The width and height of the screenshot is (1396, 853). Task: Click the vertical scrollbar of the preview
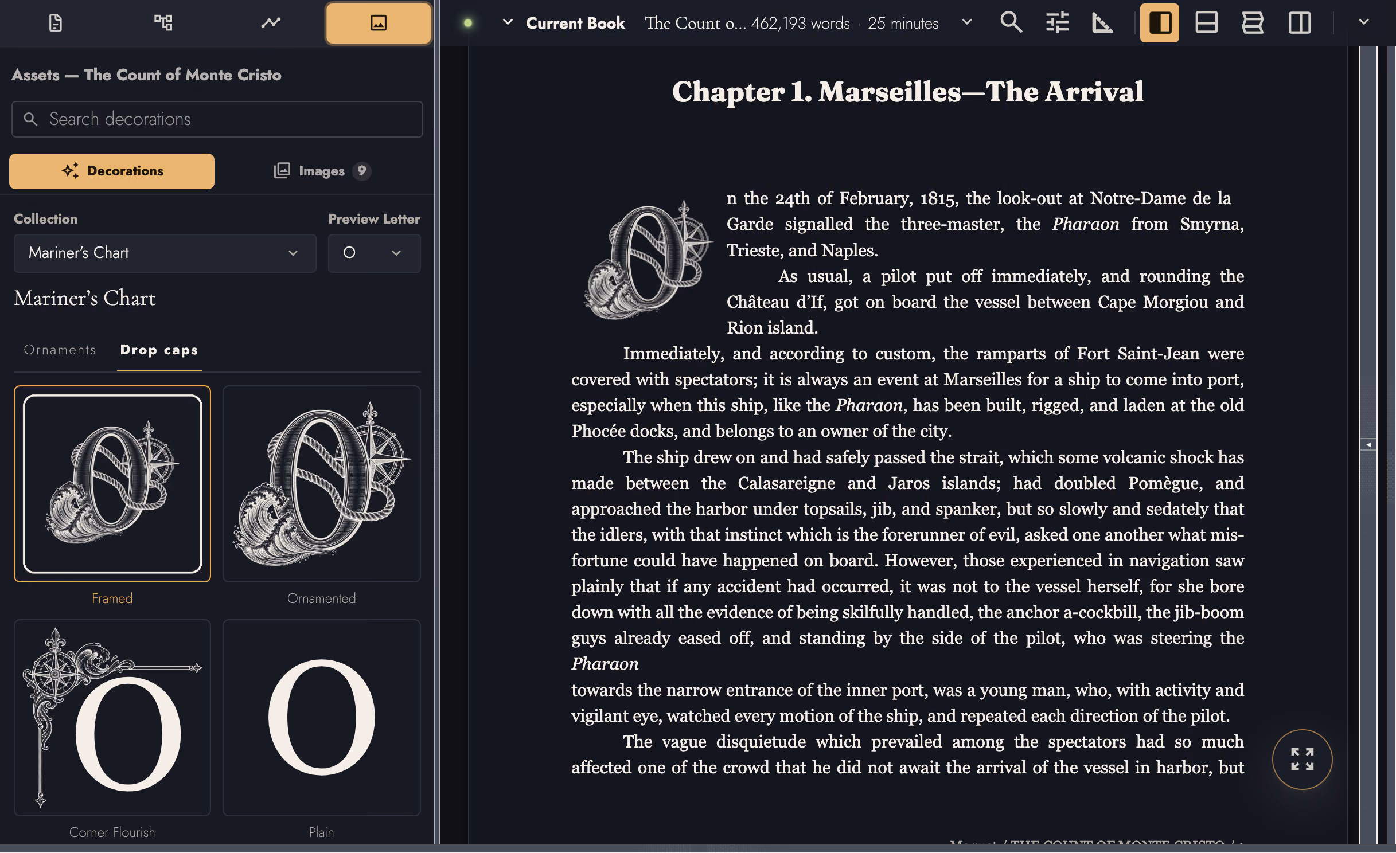coord(1368,444)
